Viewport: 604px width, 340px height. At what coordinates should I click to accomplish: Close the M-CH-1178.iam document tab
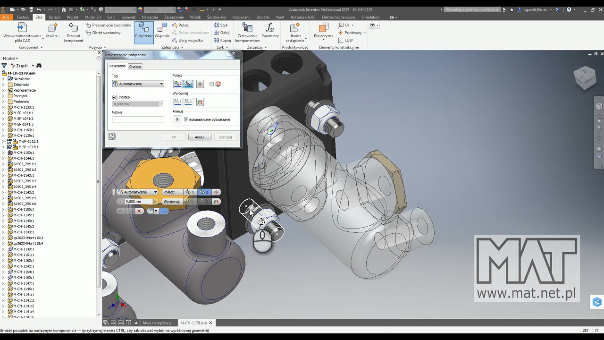(210, 323)
